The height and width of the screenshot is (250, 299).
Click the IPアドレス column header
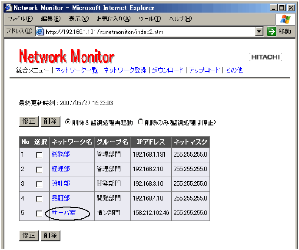(x=151, y=142)
